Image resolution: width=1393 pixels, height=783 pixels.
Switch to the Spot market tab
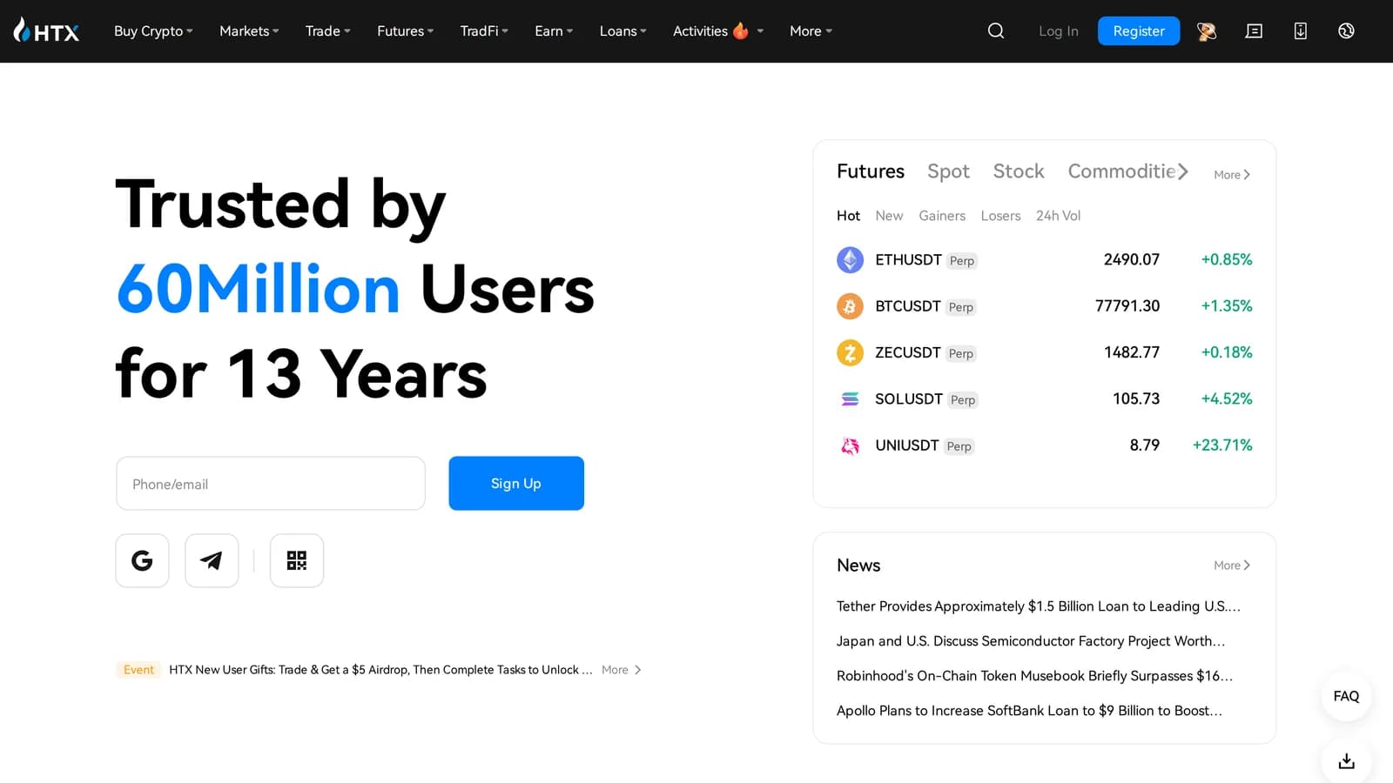948,171
